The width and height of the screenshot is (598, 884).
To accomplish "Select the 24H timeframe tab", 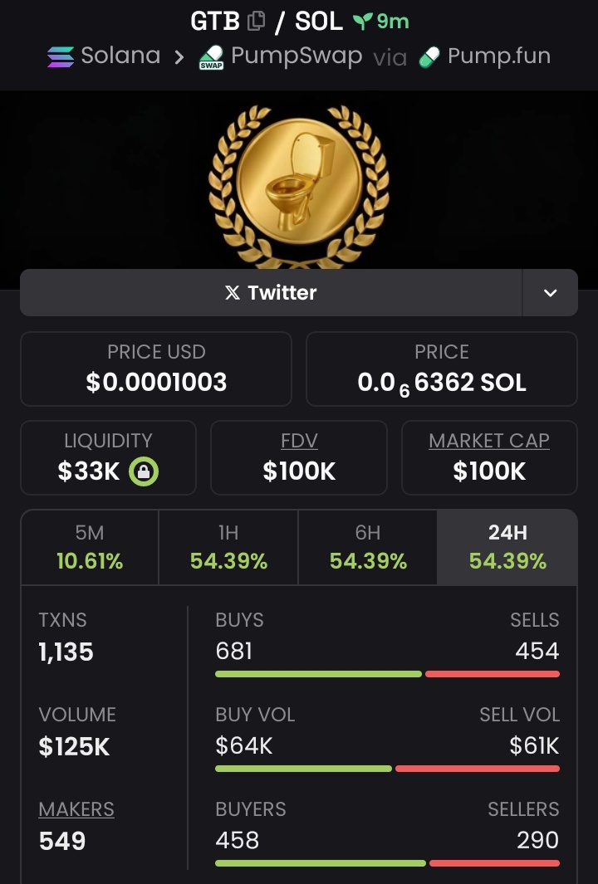I will point(507,547).
